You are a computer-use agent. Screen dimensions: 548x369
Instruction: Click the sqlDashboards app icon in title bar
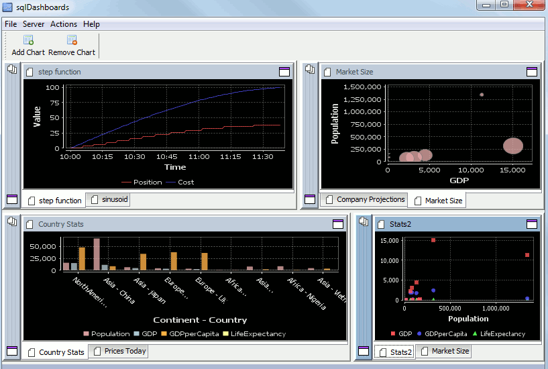[7, 7]
